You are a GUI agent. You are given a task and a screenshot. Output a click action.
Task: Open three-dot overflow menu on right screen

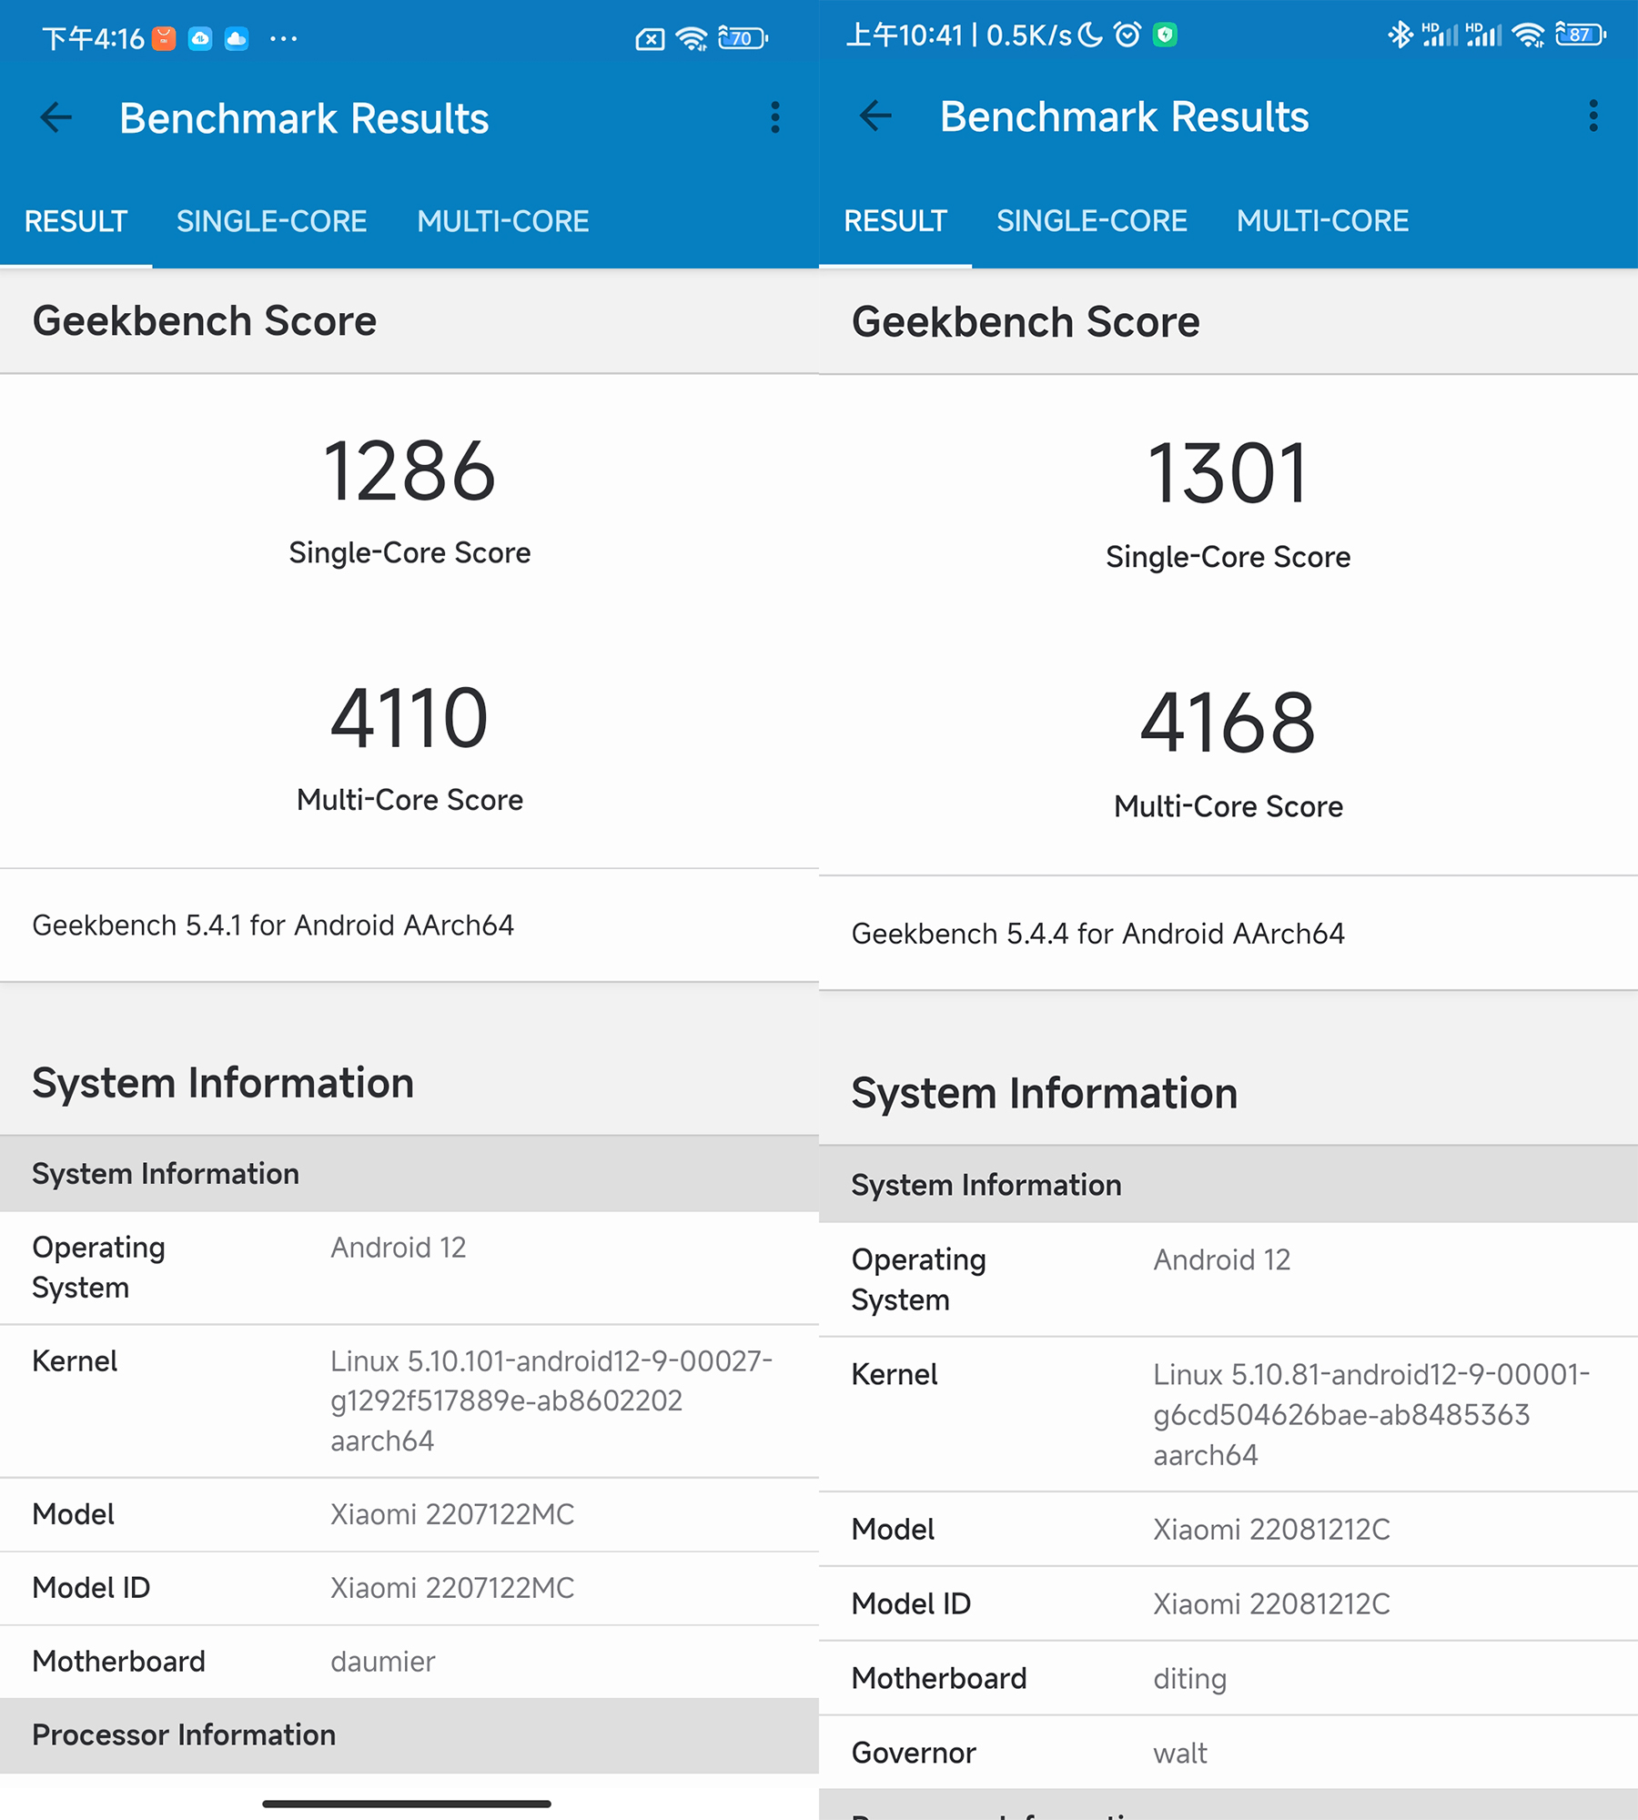(1593, 116)
